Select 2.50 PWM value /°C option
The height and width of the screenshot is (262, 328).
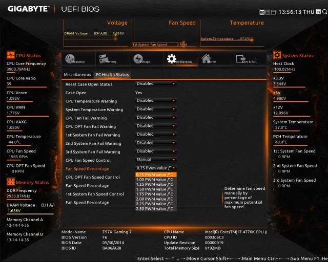pos(156,209)
